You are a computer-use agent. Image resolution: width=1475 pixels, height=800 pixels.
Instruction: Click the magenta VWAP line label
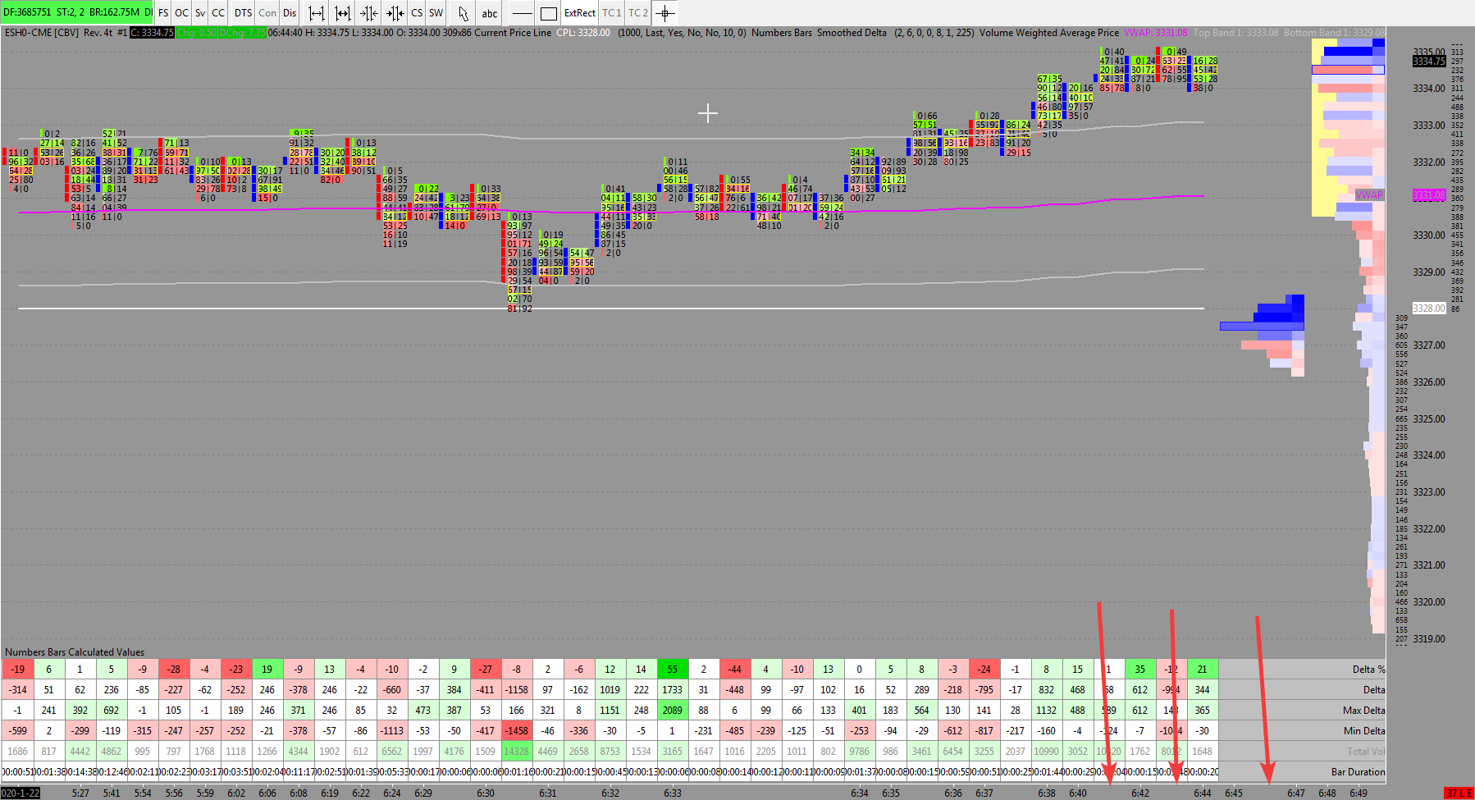[1369, 195]
